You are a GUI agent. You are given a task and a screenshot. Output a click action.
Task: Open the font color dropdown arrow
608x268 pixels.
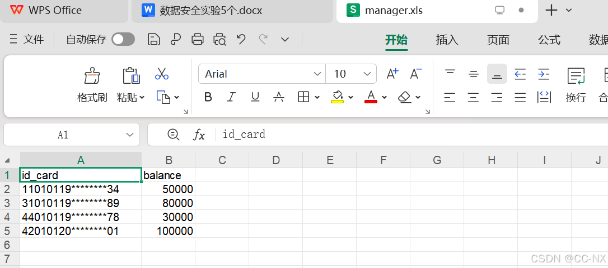coord(384,98)
